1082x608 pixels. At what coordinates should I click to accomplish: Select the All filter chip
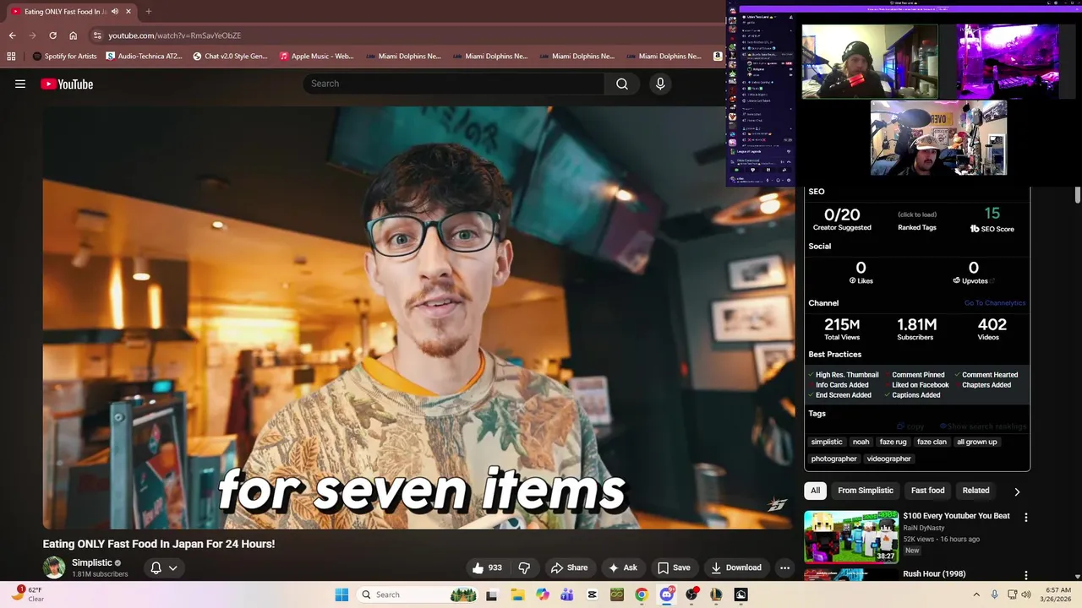pyautogui.click(x=815, y=491)
